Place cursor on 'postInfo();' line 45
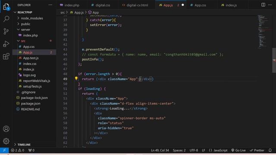The height and width of the screenshot is (155, 276). [x=93, y=59]
